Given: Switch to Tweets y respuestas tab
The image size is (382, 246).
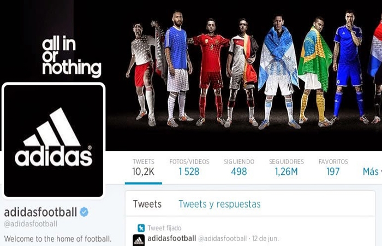Looking at the screenshot, I should pyautogui.click(x=219, y=204).
